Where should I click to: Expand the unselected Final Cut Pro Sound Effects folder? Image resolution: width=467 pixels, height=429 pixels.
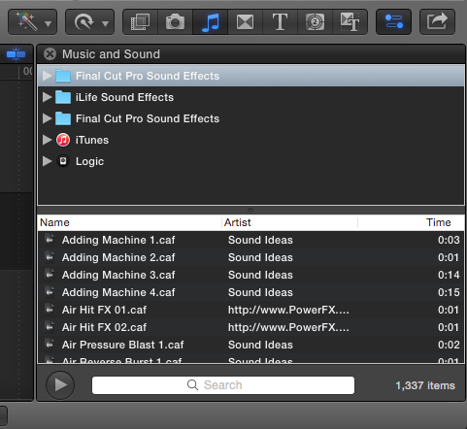[x=48, y=118]
